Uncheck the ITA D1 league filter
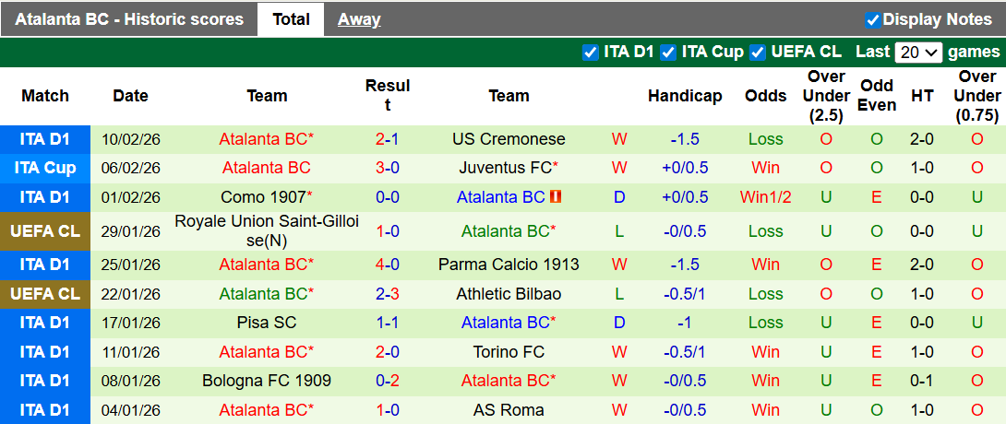The height and width of the screenshot is (424, 1006). (x=591, y=53)
